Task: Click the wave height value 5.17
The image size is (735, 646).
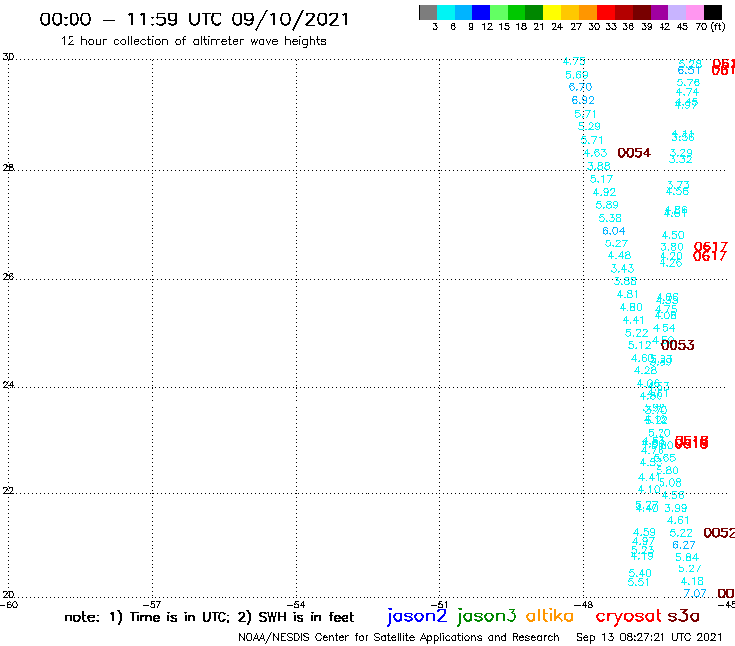Action: pyautogui.click(x=601, y=179)
